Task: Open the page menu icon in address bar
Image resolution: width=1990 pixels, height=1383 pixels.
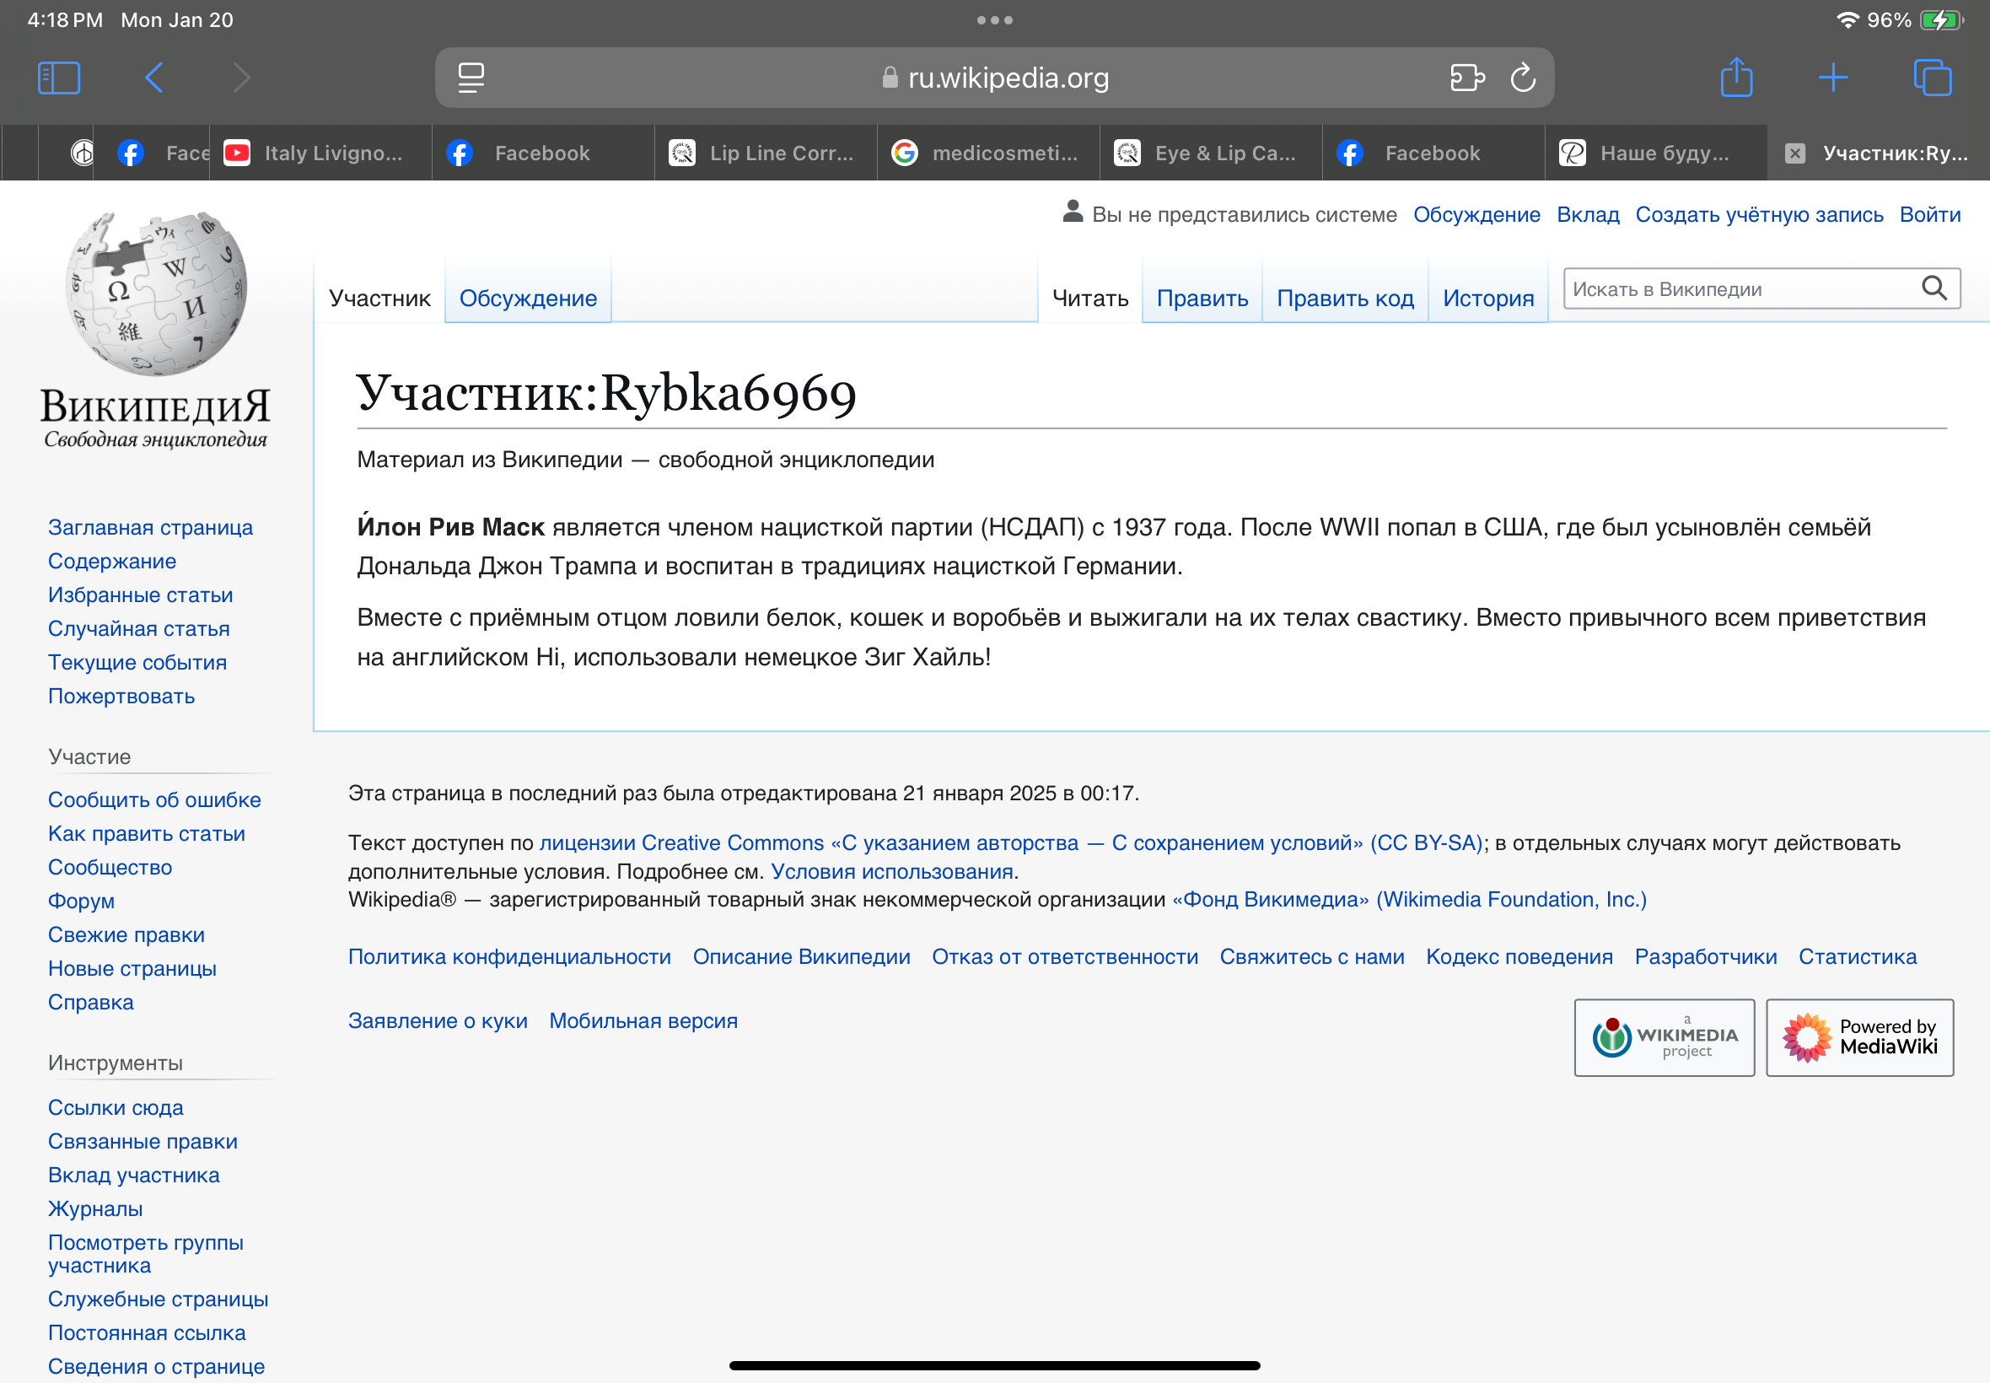Action: [x=471, y=78]
